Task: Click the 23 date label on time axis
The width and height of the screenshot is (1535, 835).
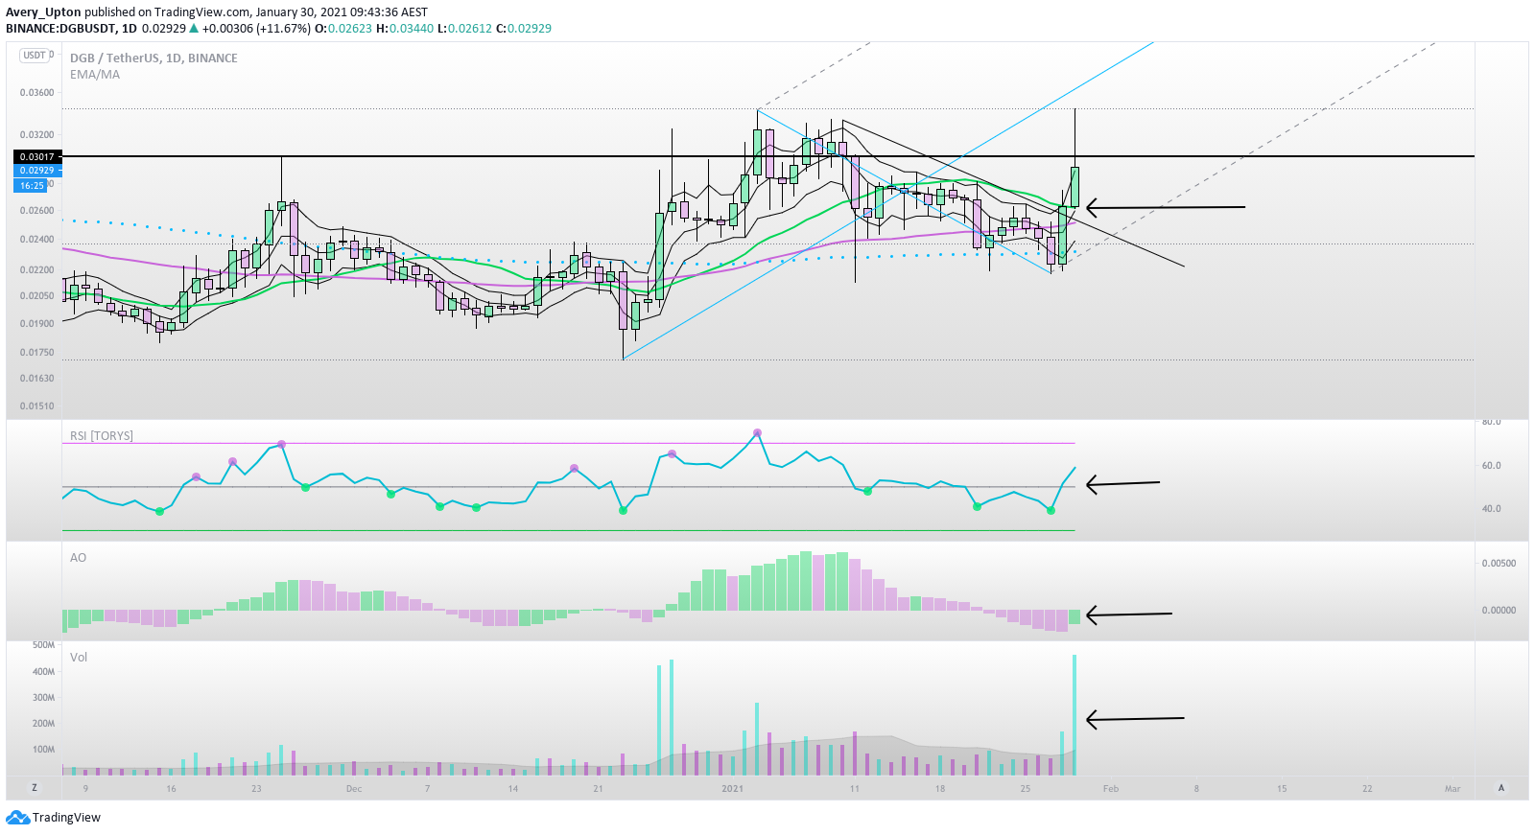Action: [256, 789]
